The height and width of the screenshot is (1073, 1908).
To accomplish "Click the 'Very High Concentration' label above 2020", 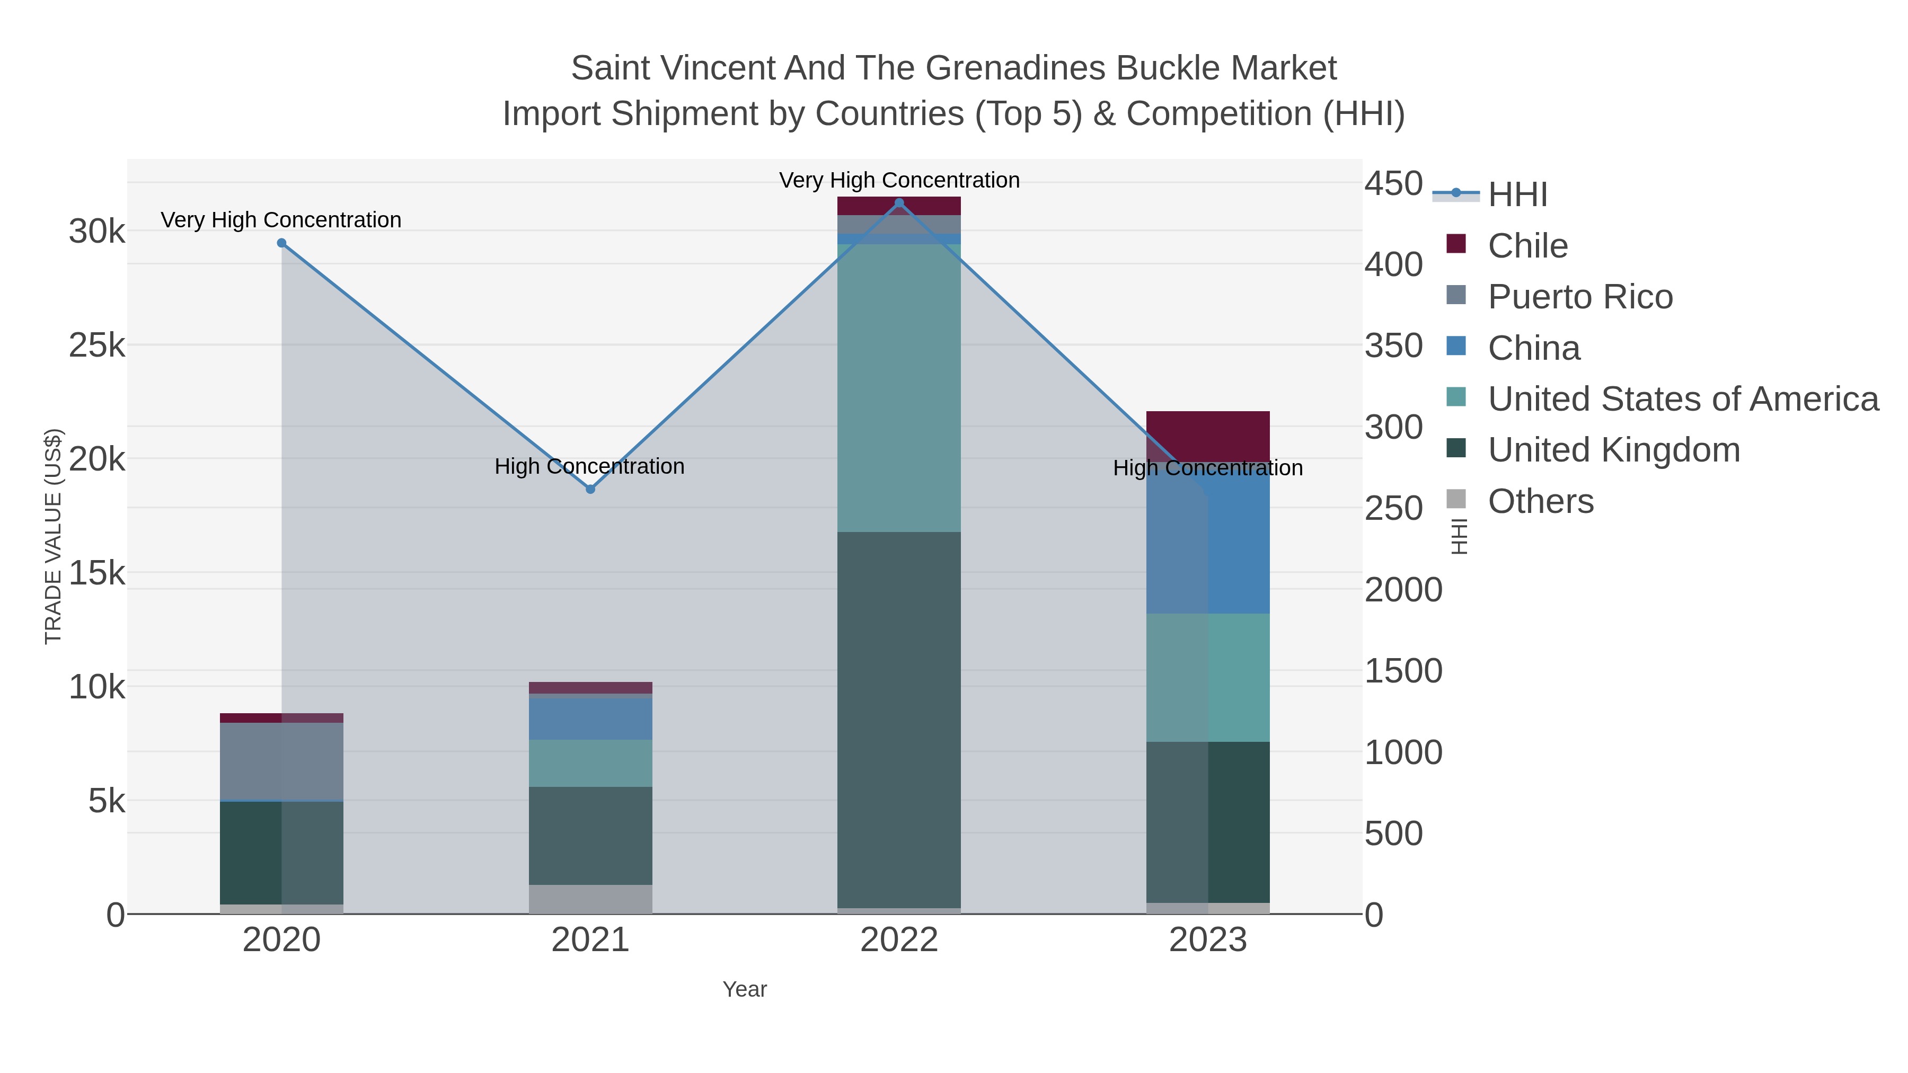I will coord(281,220).
